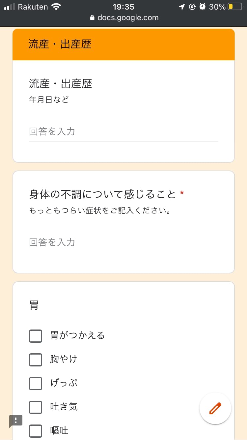This screenshot has height=440, width=247.
Task: Tap the rotation lock status icon
Action: click(x=192, y=7)
